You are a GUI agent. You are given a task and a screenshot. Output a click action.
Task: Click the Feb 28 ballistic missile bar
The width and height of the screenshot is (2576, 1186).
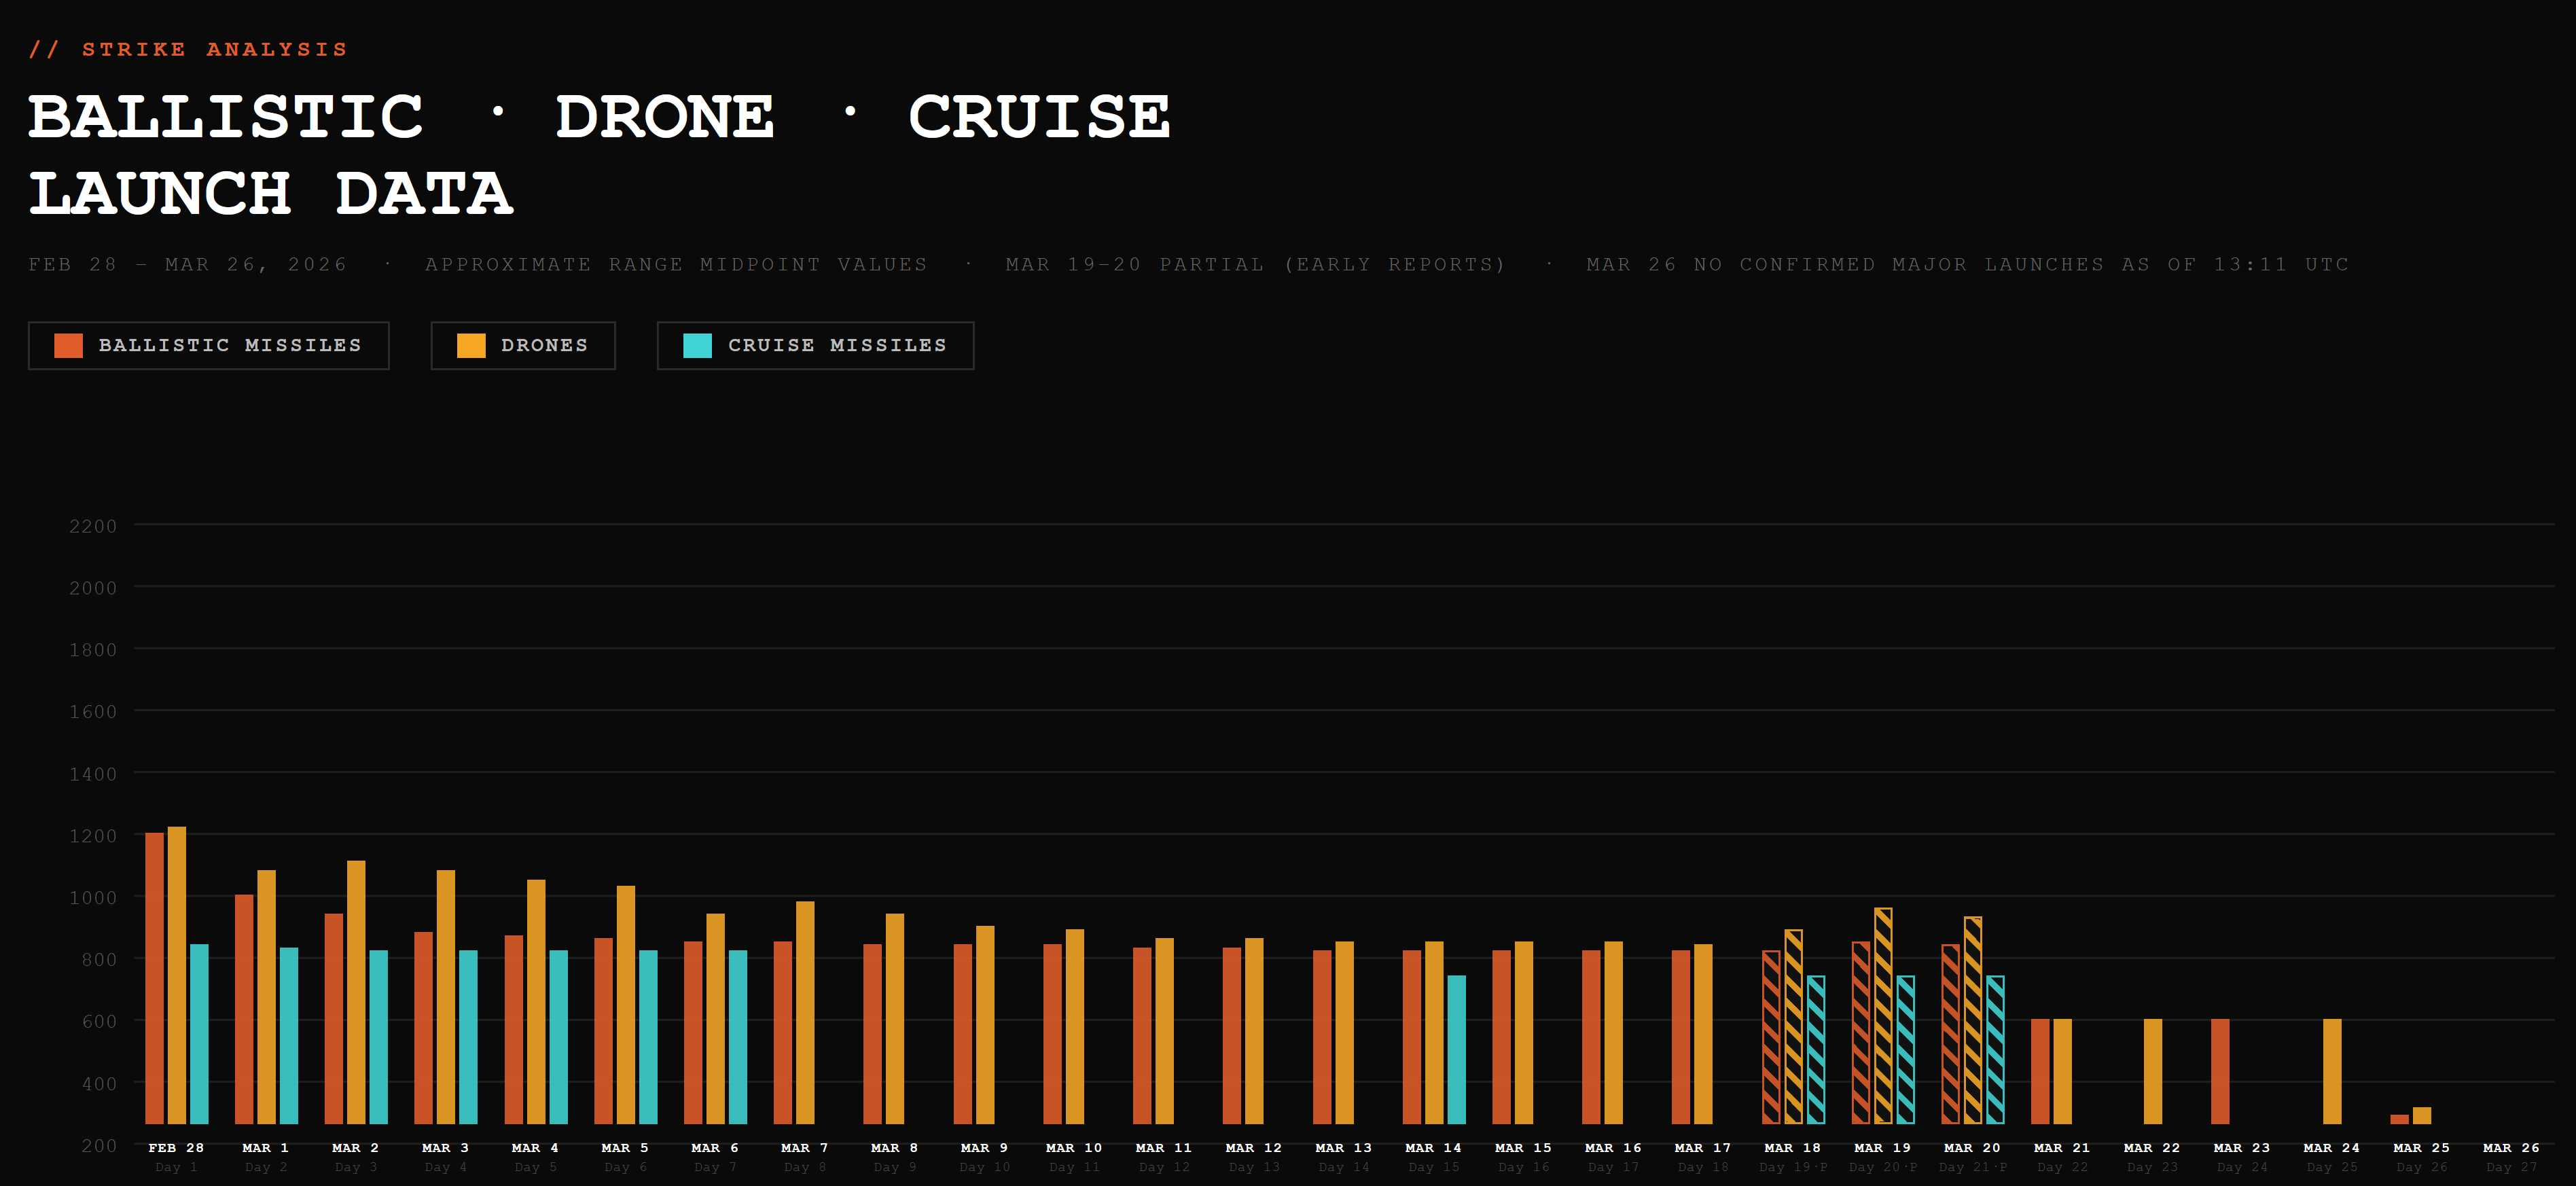[154, 978]
